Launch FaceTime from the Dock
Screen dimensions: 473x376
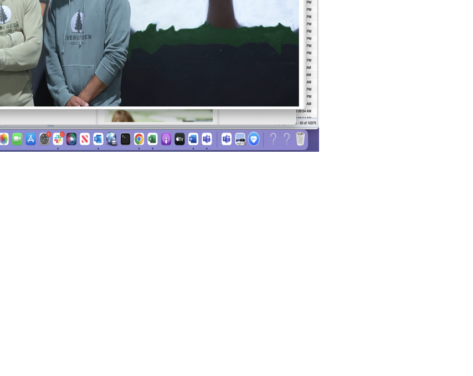[17, 140]
